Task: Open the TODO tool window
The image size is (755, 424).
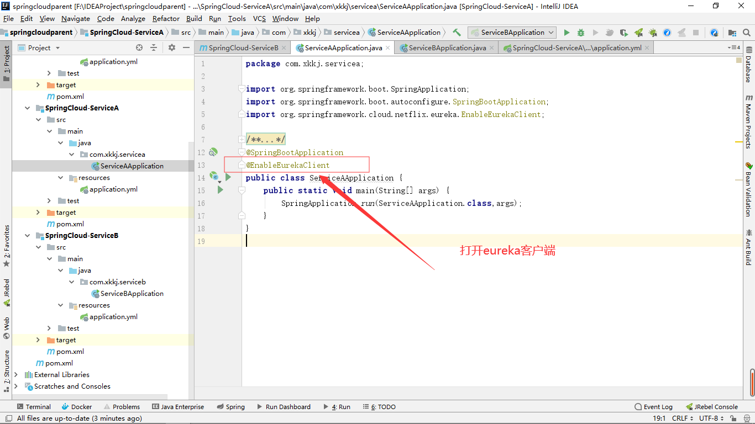Action: (379, 407)
